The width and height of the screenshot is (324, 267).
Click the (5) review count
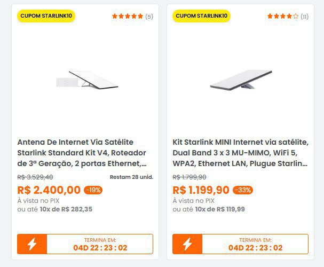click(x=149, y=17)
